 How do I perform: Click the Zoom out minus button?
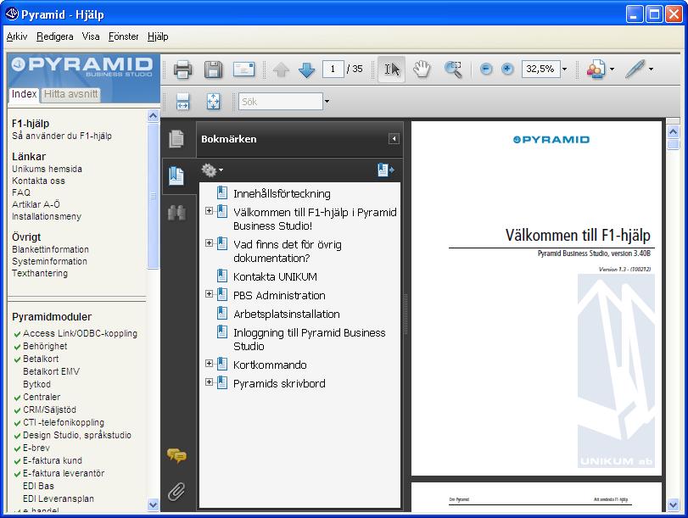click(x=486, y=69)
